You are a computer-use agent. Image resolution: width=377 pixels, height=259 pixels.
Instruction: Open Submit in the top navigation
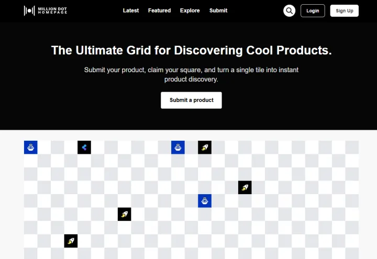[218, 10]
